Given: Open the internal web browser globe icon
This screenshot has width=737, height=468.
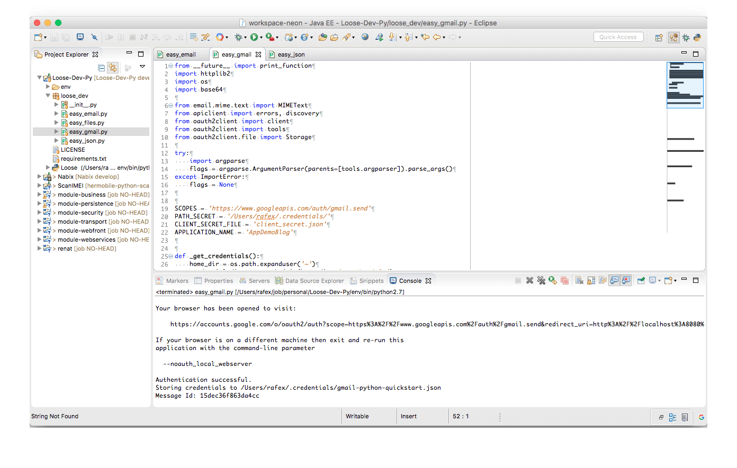Looking at the screenshot, I should [365, 37].
